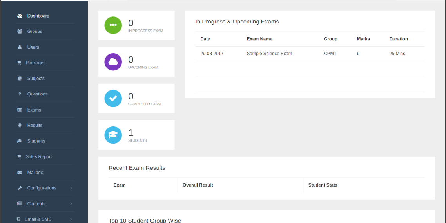446x223 pixels.
Task: Click the Completed Exam checkmark circle icon
Action: (113, 98)
